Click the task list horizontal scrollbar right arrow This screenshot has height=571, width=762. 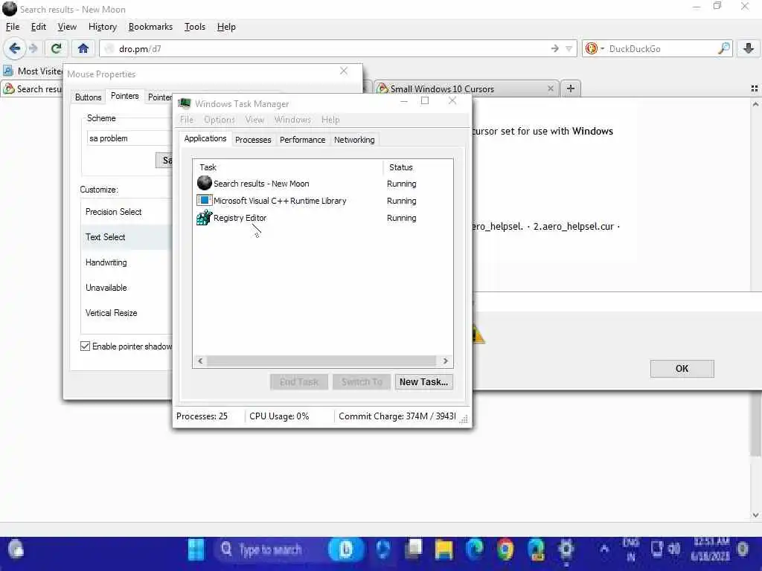[445, 361]
